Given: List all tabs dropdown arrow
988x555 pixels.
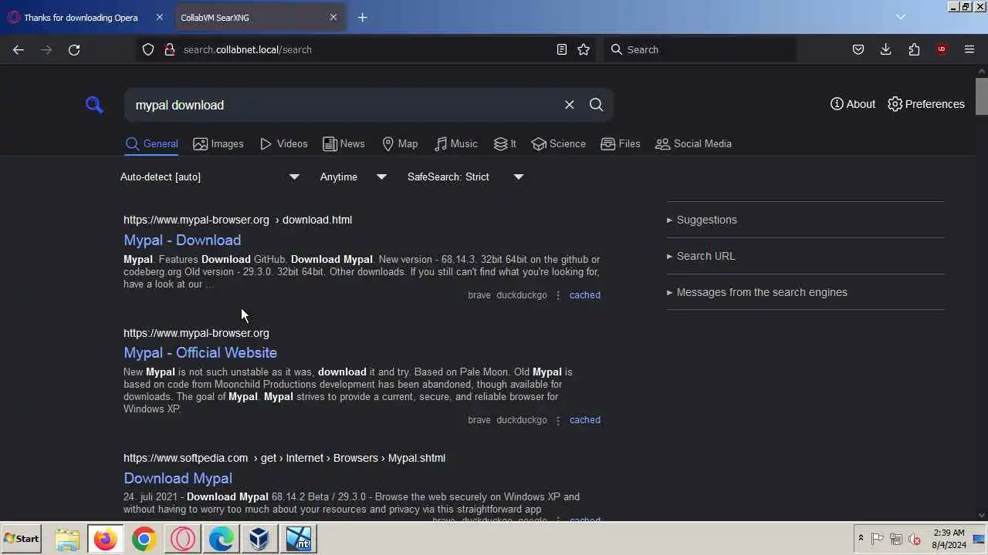Looking at the screenshot, I should point(900,17).
